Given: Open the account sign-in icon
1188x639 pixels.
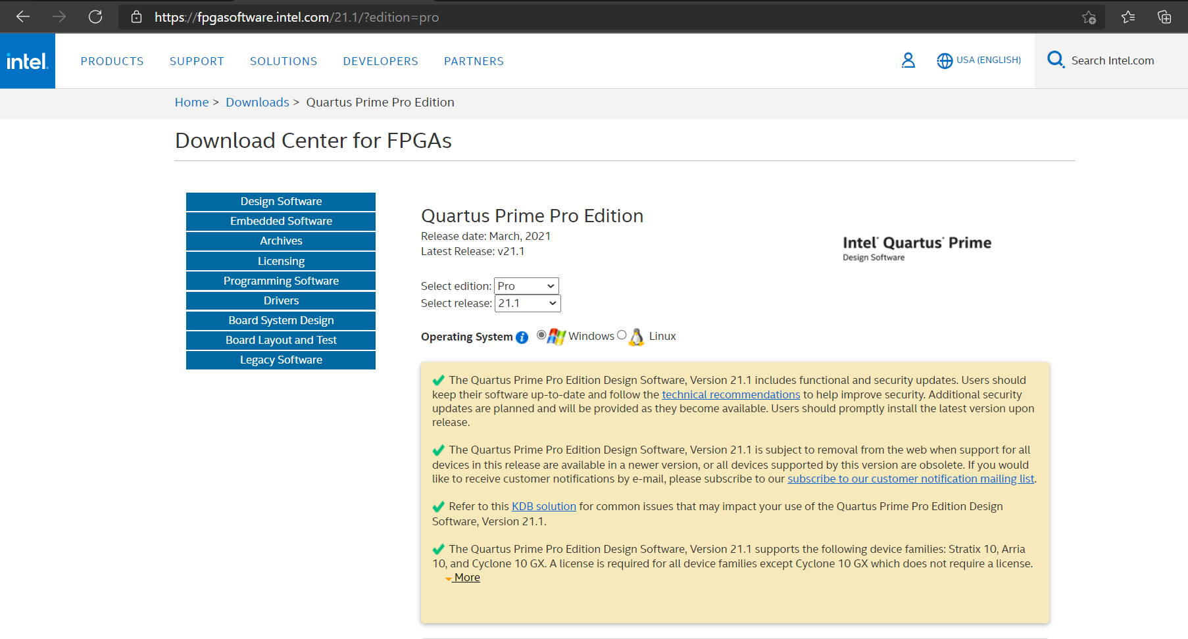Looking at the screenshot, I should tap(908, 60).
